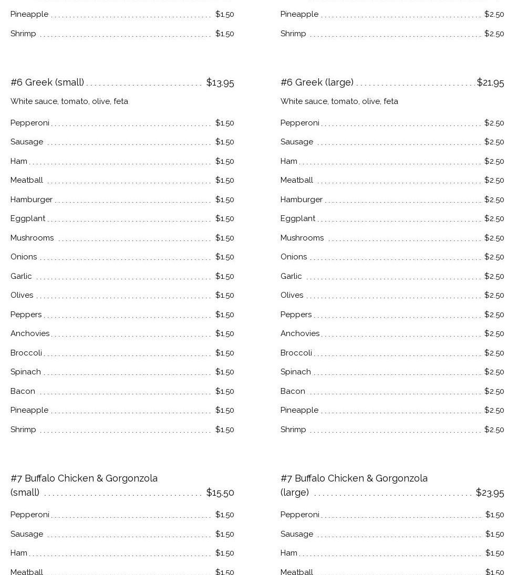Click Greek small description "White sauce, tomato, olive, feta"
Screen dimensions: 507x575
tap(69, 101)
